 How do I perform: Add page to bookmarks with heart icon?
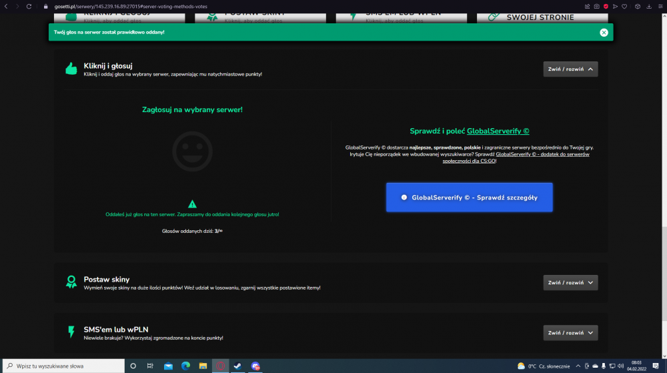(624, 7)
